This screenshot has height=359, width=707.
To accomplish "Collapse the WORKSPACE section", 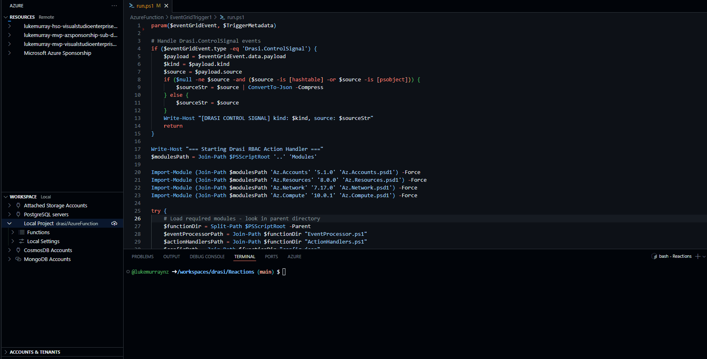I will pos(6,197).
